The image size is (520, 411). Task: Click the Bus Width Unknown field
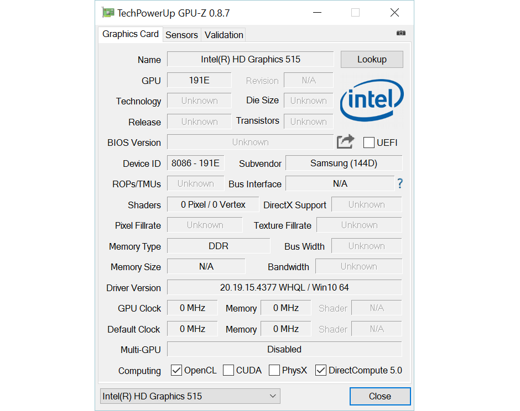click(x=366, y=246)
